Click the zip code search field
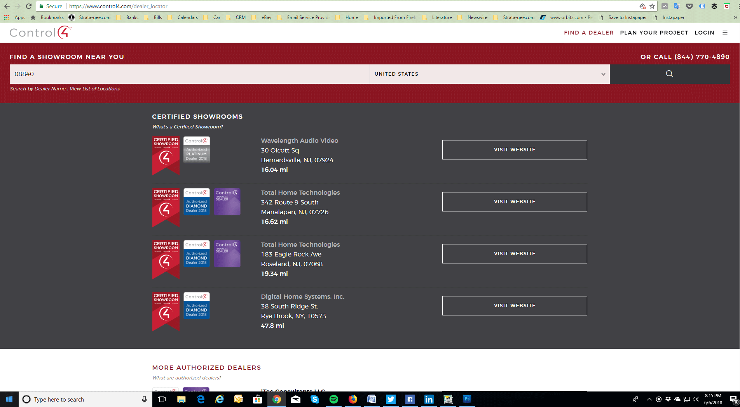The width and height of the screenshot is (740, 407). [x=190, y=74]
